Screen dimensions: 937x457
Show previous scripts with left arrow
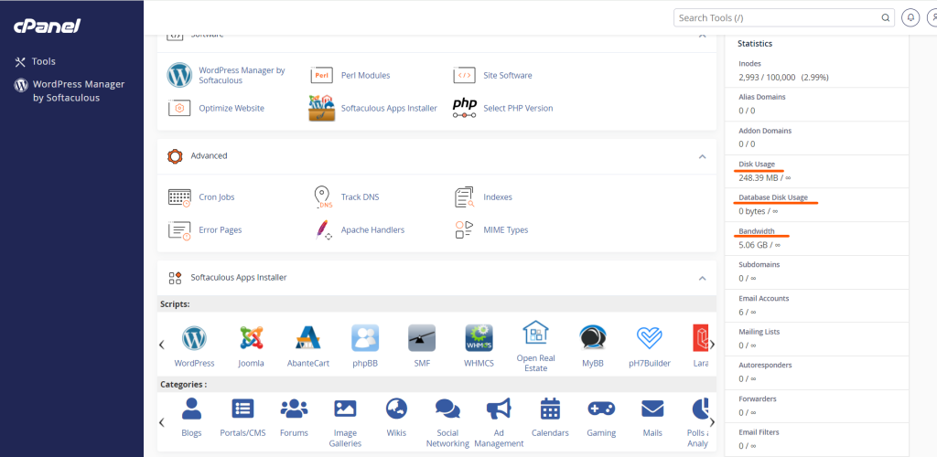pyautogui.click(x=162, y=345)
